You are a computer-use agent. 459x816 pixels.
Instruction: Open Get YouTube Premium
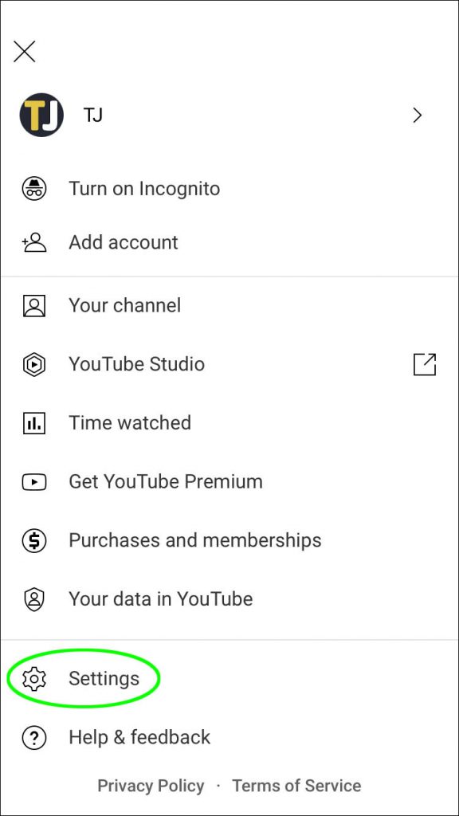[x=166, y=481]
